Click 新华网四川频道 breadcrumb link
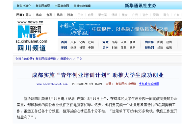 pyautogui.click(x=46, y=59)
